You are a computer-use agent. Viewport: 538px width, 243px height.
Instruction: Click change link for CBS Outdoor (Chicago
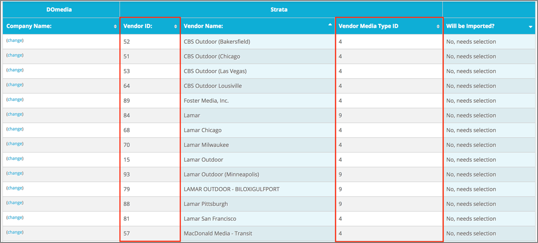point(15,55)
